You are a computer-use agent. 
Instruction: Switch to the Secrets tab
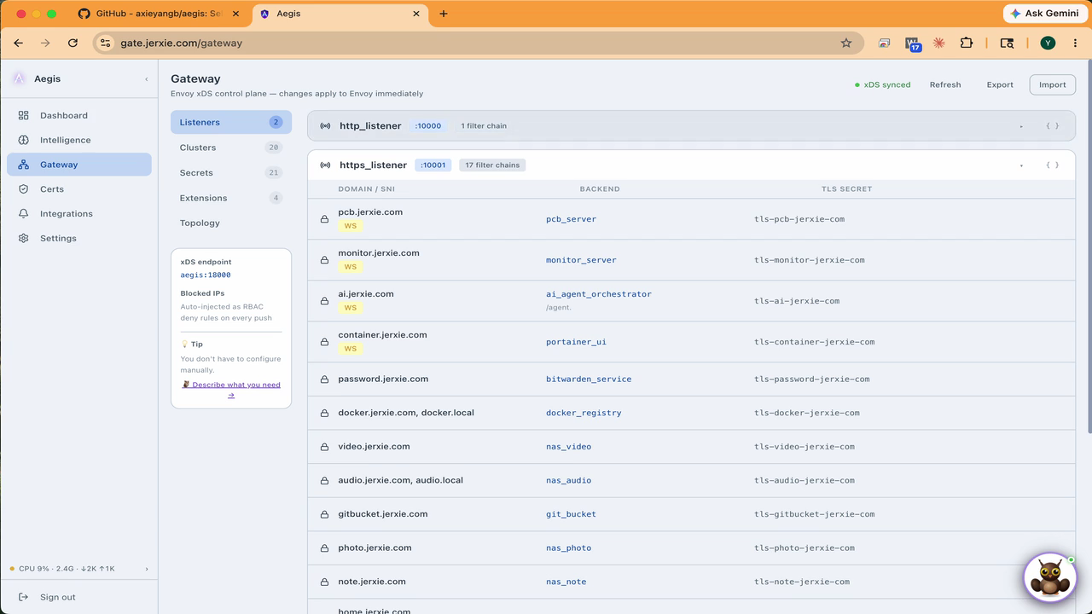[231, 172]
